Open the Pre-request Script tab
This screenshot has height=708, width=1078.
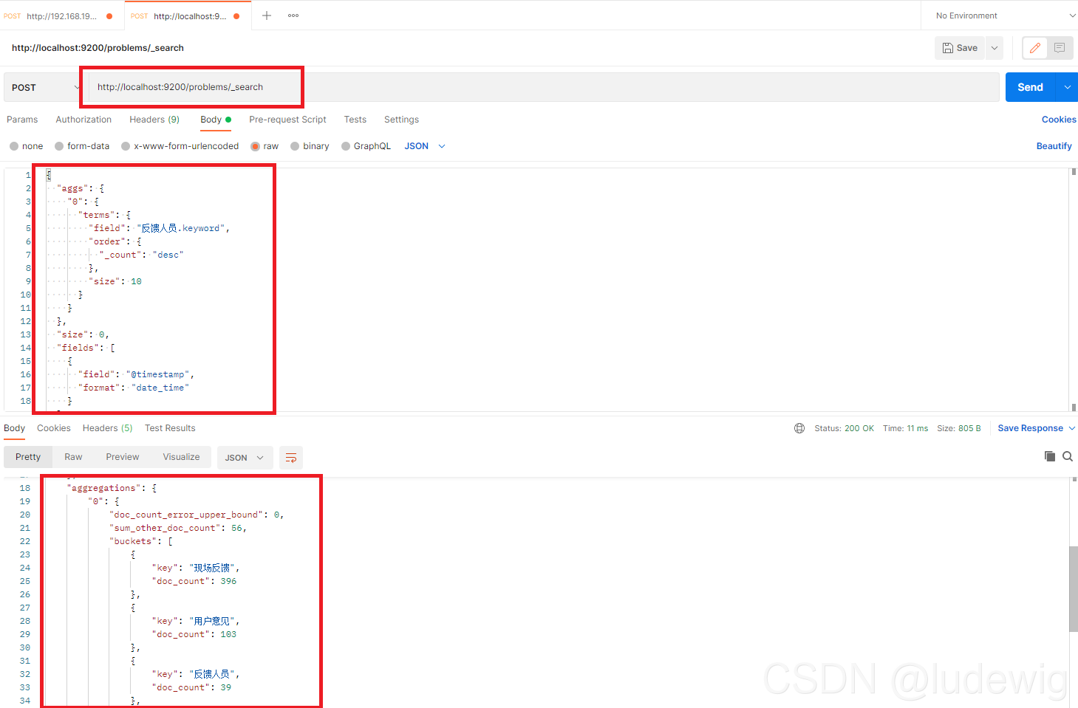tap(287, 120)
